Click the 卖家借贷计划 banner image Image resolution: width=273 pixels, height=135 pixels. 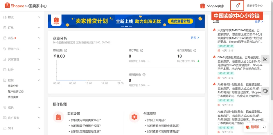(x=126, y=21)
